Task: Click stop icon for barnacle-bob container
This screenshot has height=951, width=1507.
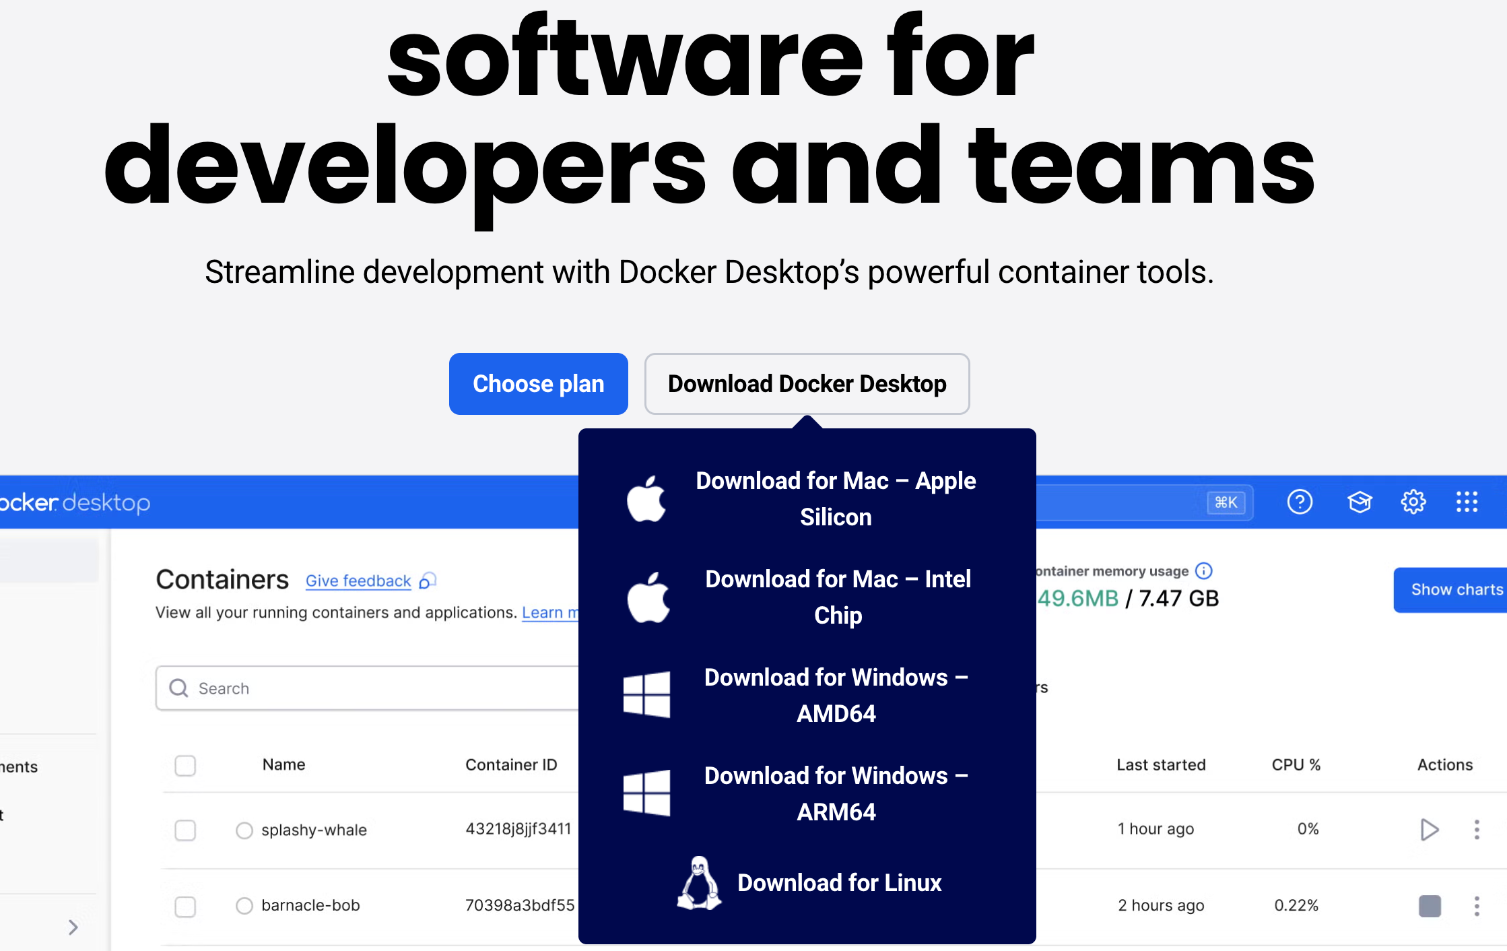Action: click(1429, 906)
